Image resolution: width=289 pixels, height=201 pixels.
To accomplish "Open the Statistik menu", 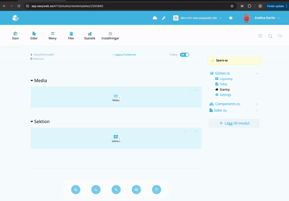I will click(90, 36).
